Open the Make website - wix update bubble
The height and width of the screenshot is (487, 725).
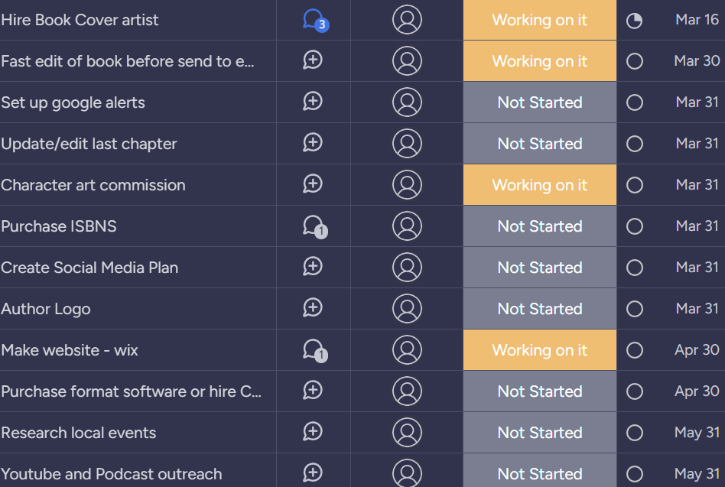[x=315, y=350]
